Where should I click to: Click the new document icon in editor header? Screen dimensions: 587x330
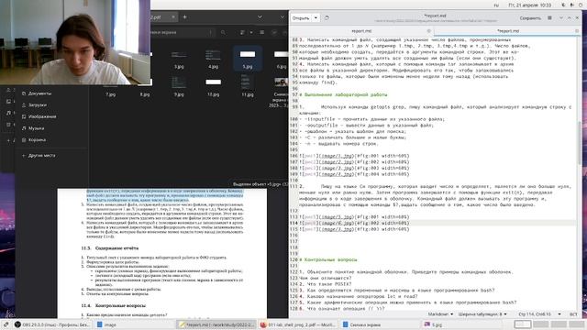pos(327,18)
